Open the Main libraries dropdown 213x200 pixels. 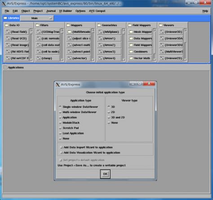click(37, 18)
